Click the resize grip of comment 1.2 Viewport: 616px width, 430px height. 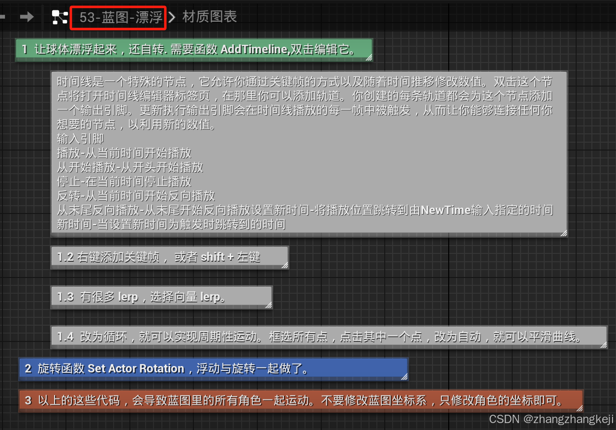(284, 266)
